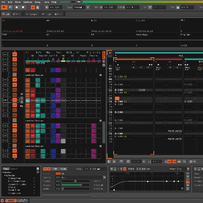Select the orange filter-type button in EQ 5
This screenshot has height=203, width=203.
click(x=188, y=182)
